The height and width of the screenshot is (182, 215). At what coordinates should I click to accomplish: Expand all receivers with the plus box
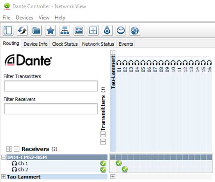point(9,149)
